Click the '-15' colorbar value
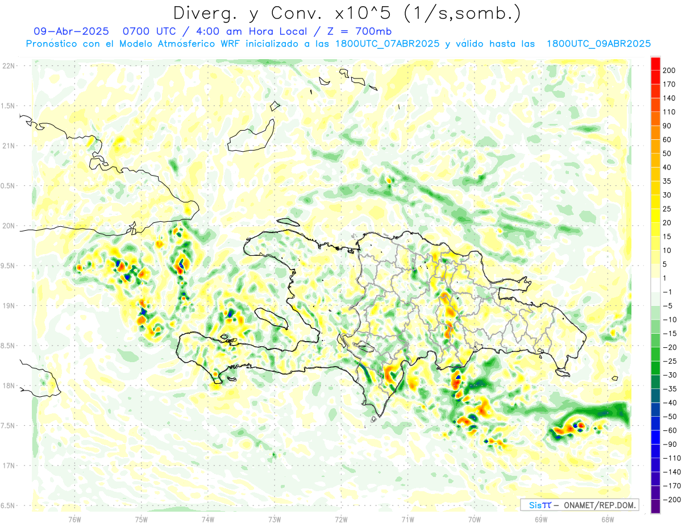The image size is (682, 527). point(669,334)
